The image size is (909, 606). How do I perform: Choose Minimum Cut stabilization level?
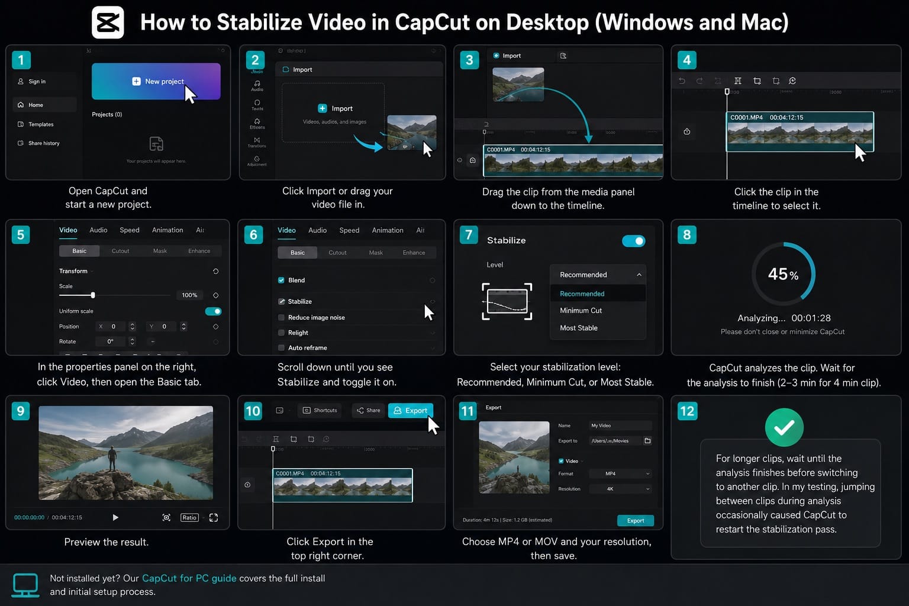point(581,311)
